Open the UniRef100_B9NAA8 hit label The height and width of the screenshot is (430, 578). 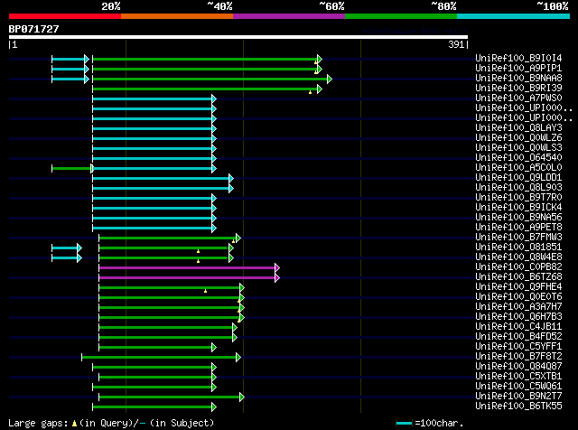coord(518,78)
